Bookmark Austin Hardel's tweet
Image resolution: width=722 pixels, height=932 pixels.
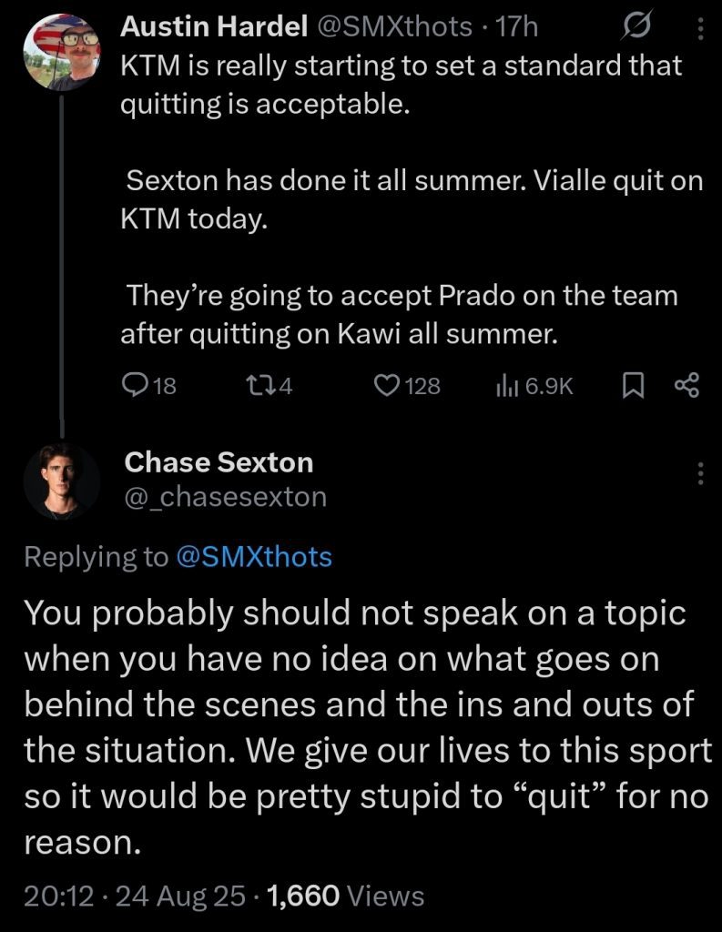click(x=632, y=387)
